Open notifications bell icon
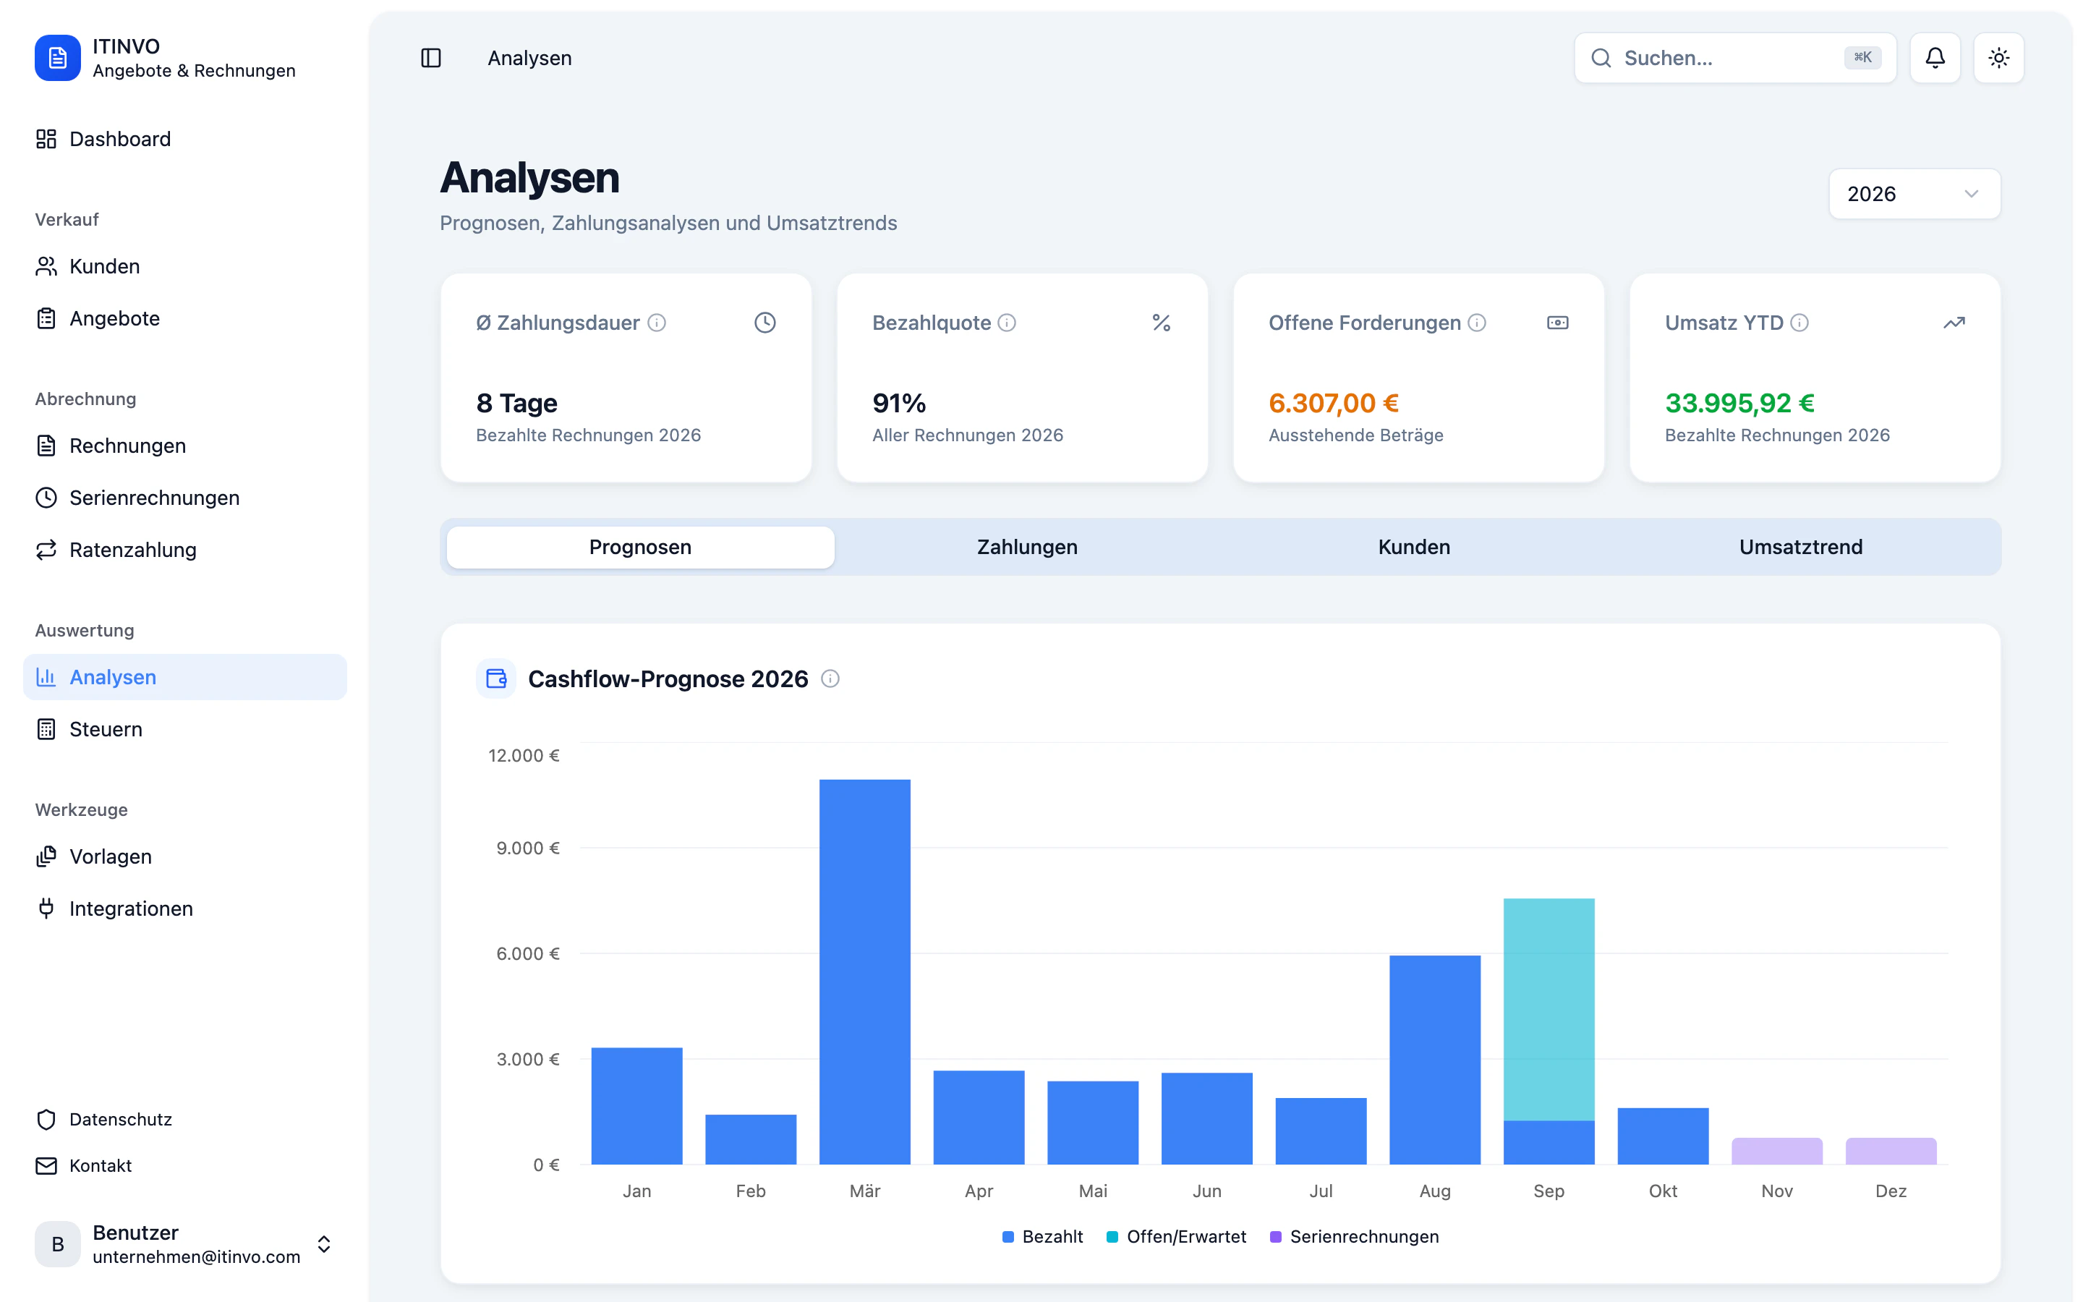 [x=1935, y=58]
